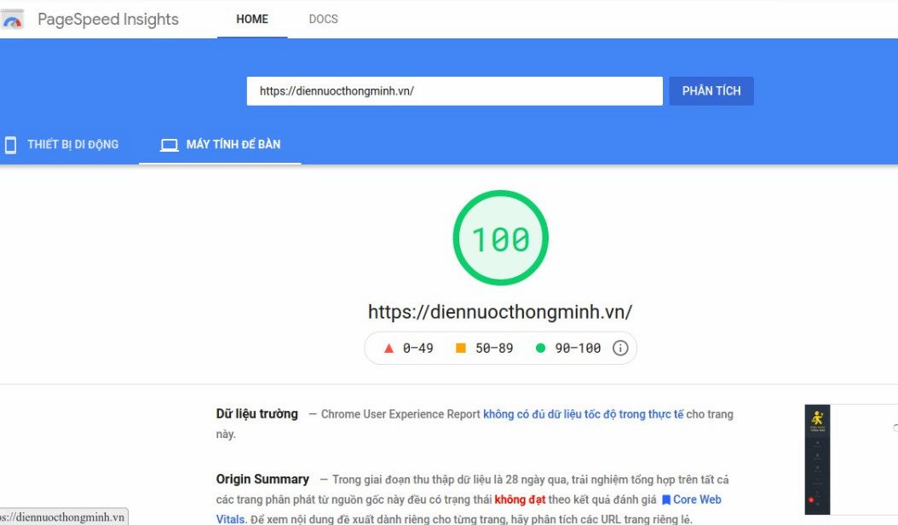The height and width of the screenshot is (525, 898).
Task: Click the Core Web Vitals bookmark icon
Action: click(666, 499)
